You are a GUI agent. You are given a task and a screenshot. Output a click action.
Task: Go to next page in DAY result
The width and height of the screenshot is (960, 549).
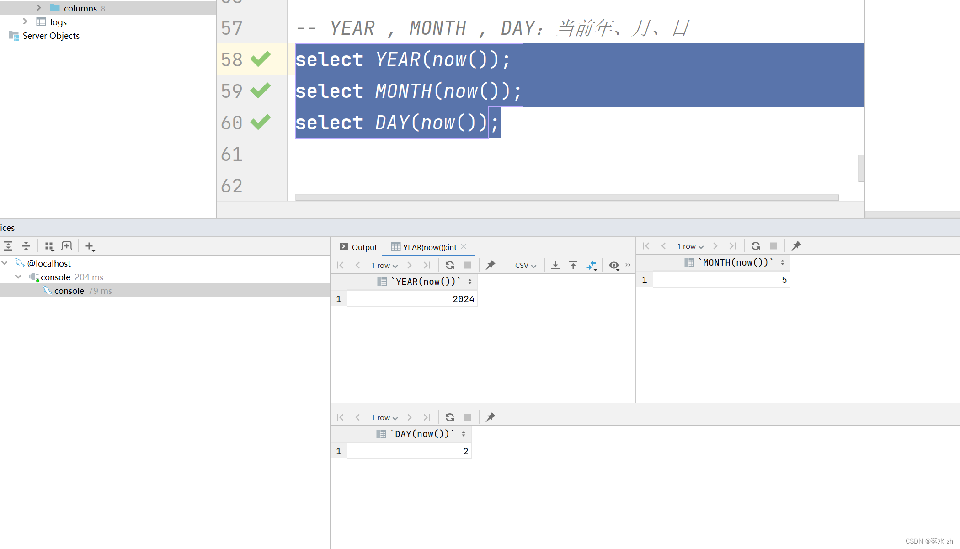[x=410, y=417]
